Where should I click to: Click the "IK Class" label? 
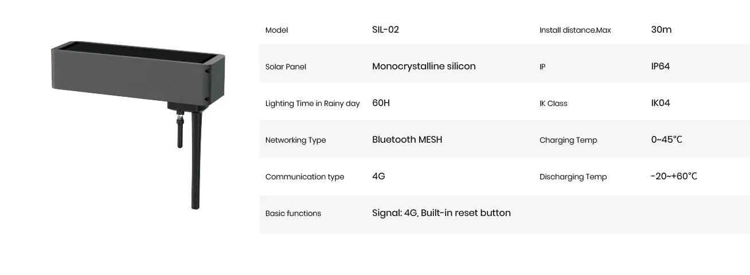[553, 104]
